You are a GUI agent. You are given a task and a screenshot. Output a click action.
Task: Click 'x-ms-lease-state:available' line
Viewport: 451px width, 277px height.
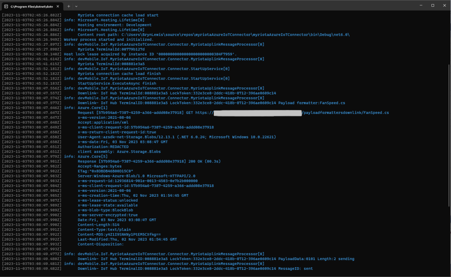pyautogui.click(x=108, y=206)
